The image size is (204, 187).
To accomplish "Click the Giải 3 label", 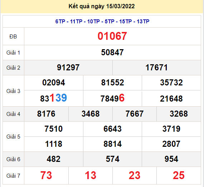I will pos(13,91).
